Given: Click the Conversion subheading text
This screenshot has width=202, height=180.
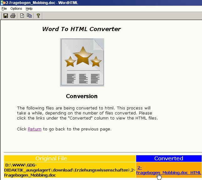Looking at the screenshot, I should point(82,96).
